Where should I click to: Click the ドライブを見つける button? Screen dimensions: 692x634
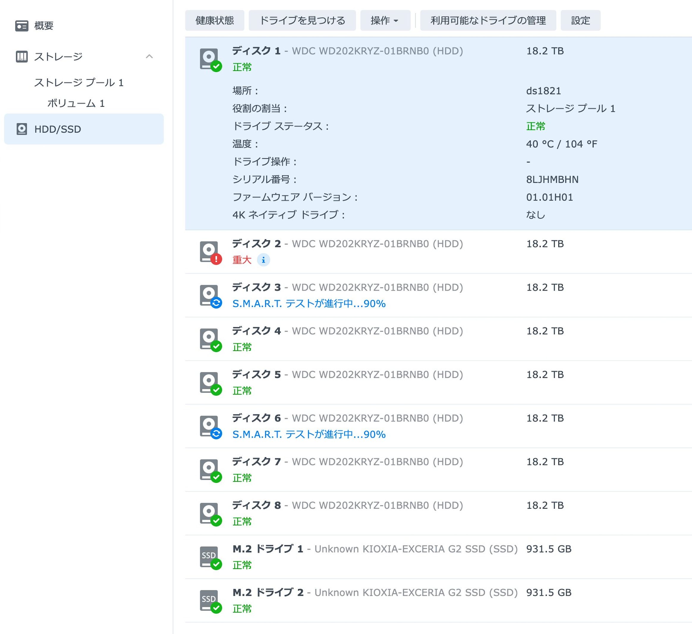[x=302, y=20]
